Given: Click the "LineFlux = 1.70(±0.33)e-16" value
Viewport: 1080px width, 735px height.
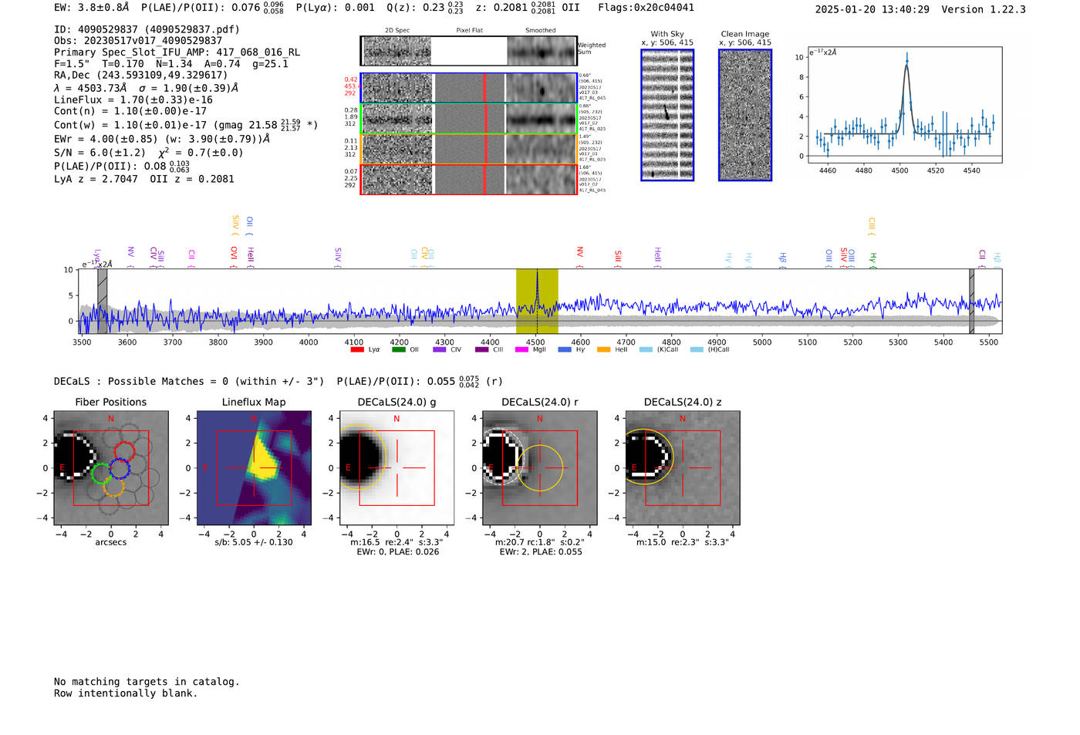Looking at the screenshot, I should (133, 100).
